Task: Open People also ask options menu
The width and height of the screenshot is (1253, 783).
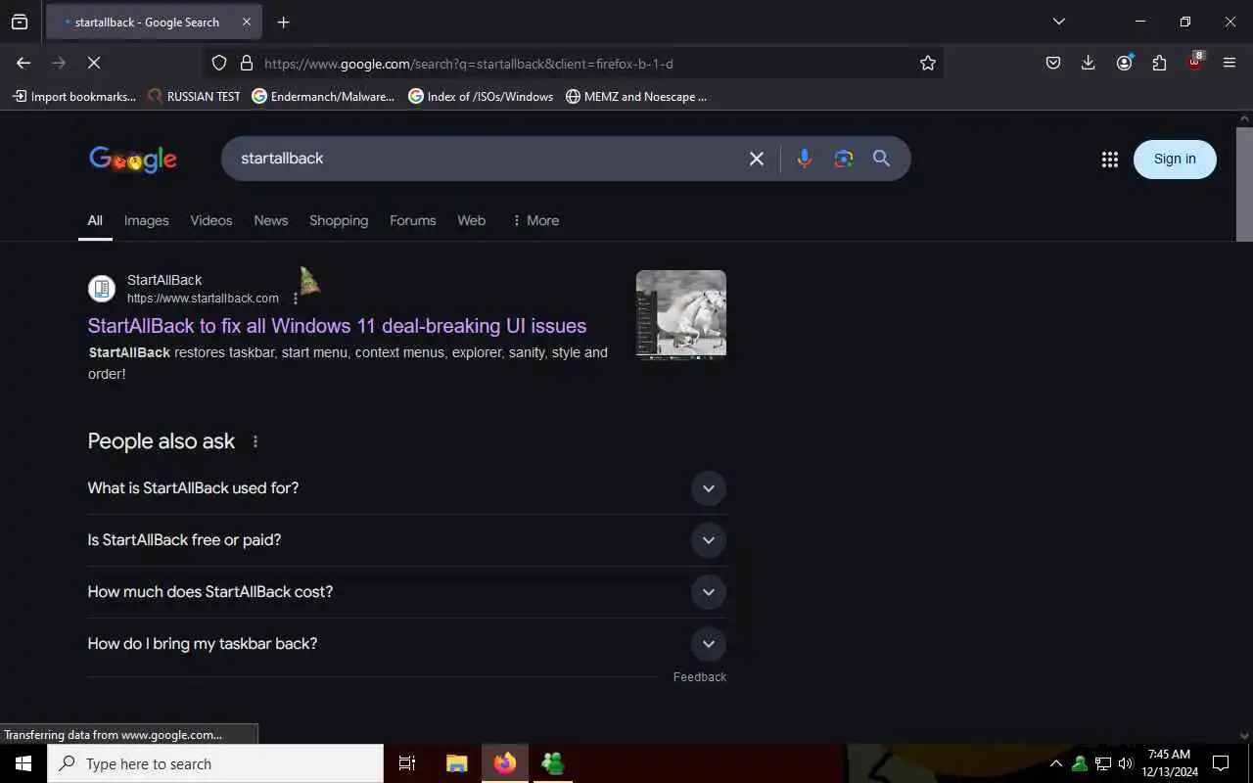Action: 255,441
